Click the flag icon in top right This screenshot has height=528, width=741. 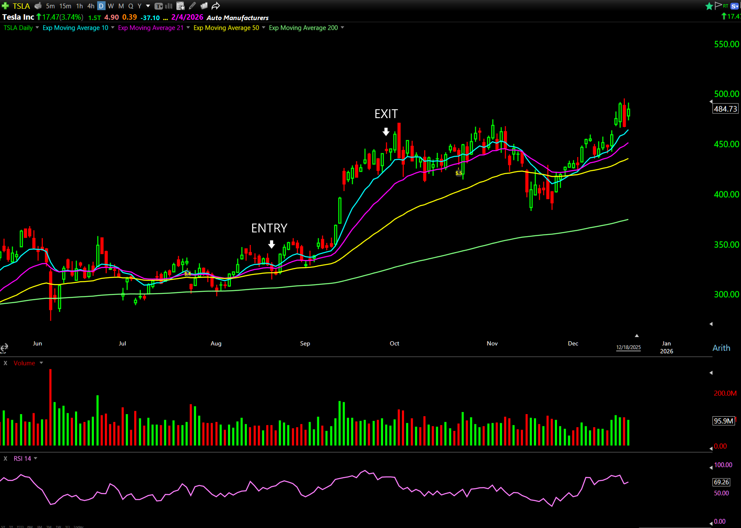[718, 5]
